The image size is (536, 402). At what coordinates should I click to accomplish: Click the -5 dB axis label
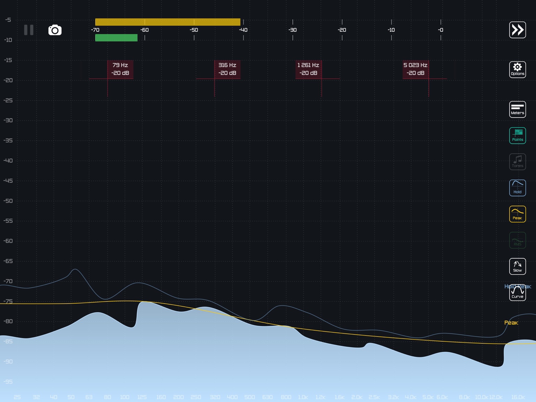click(x=8, y=20)
